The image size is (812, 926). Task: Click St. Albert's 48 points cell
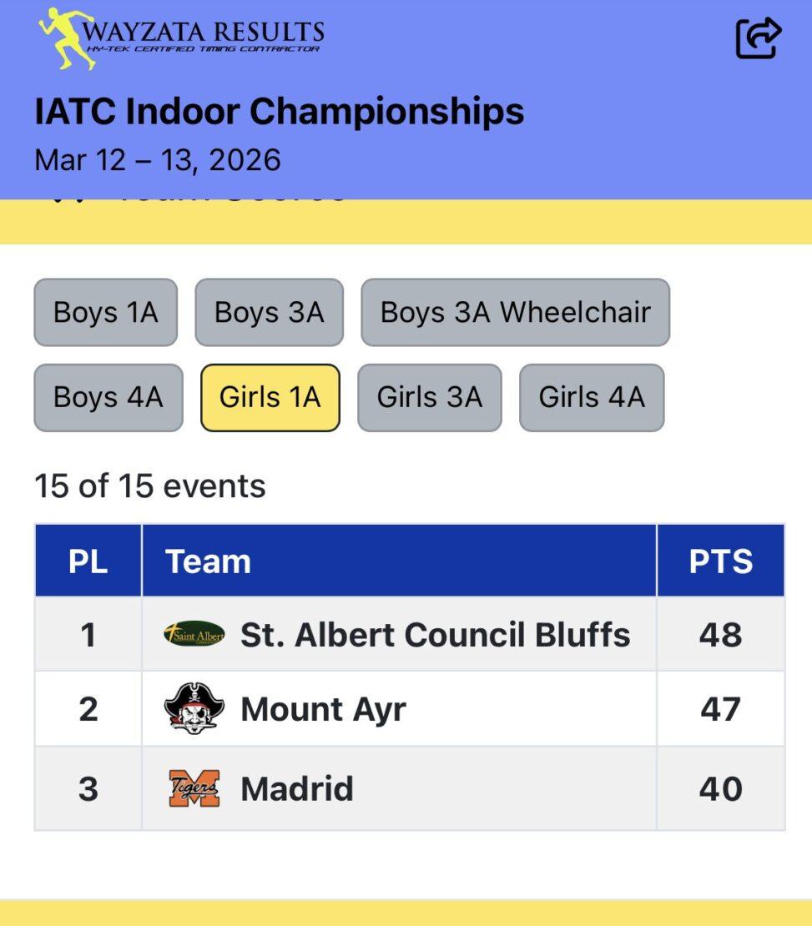720,635
